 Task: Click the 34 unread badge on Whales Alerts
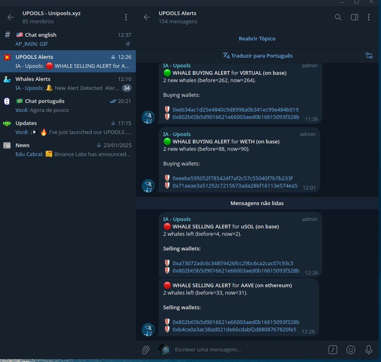click(126, 88)
